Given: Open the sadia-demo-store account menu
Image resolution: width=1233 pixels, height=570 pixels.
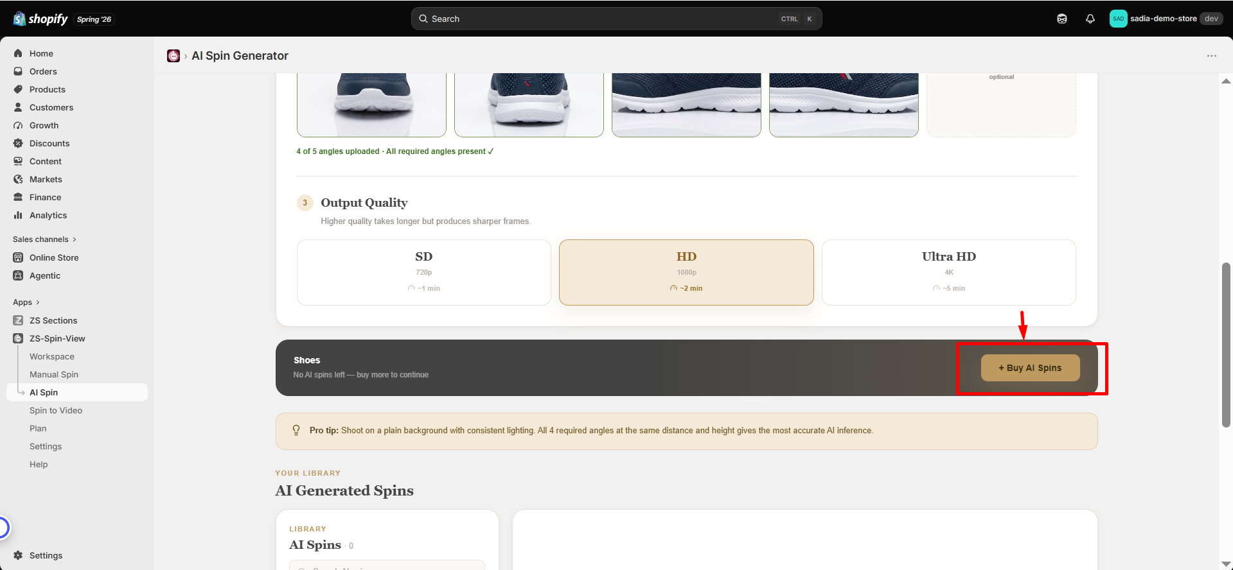Looking at the screenshot, I should [1166, 19].
